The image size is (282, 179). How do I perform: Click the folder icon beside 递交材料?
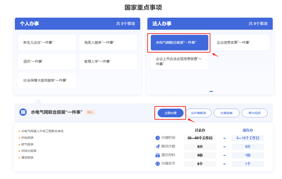pos(158,155)
